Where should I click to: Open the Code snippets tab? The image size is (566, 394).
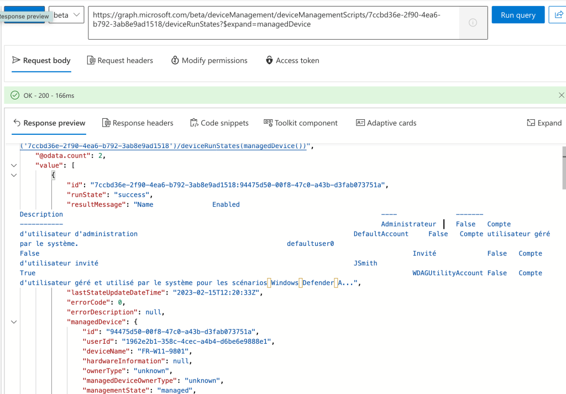tap(219, 123)
